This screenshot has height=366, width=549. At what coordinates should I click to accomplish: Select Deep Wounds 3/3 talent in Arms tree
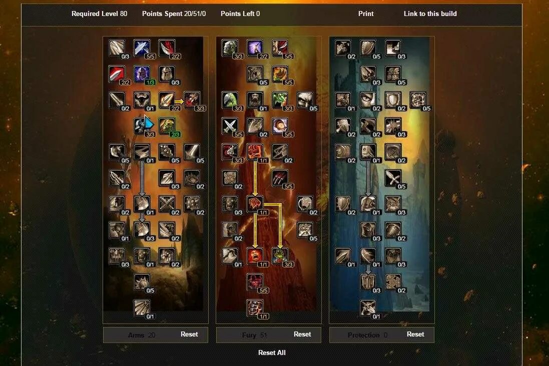point(192,100)
